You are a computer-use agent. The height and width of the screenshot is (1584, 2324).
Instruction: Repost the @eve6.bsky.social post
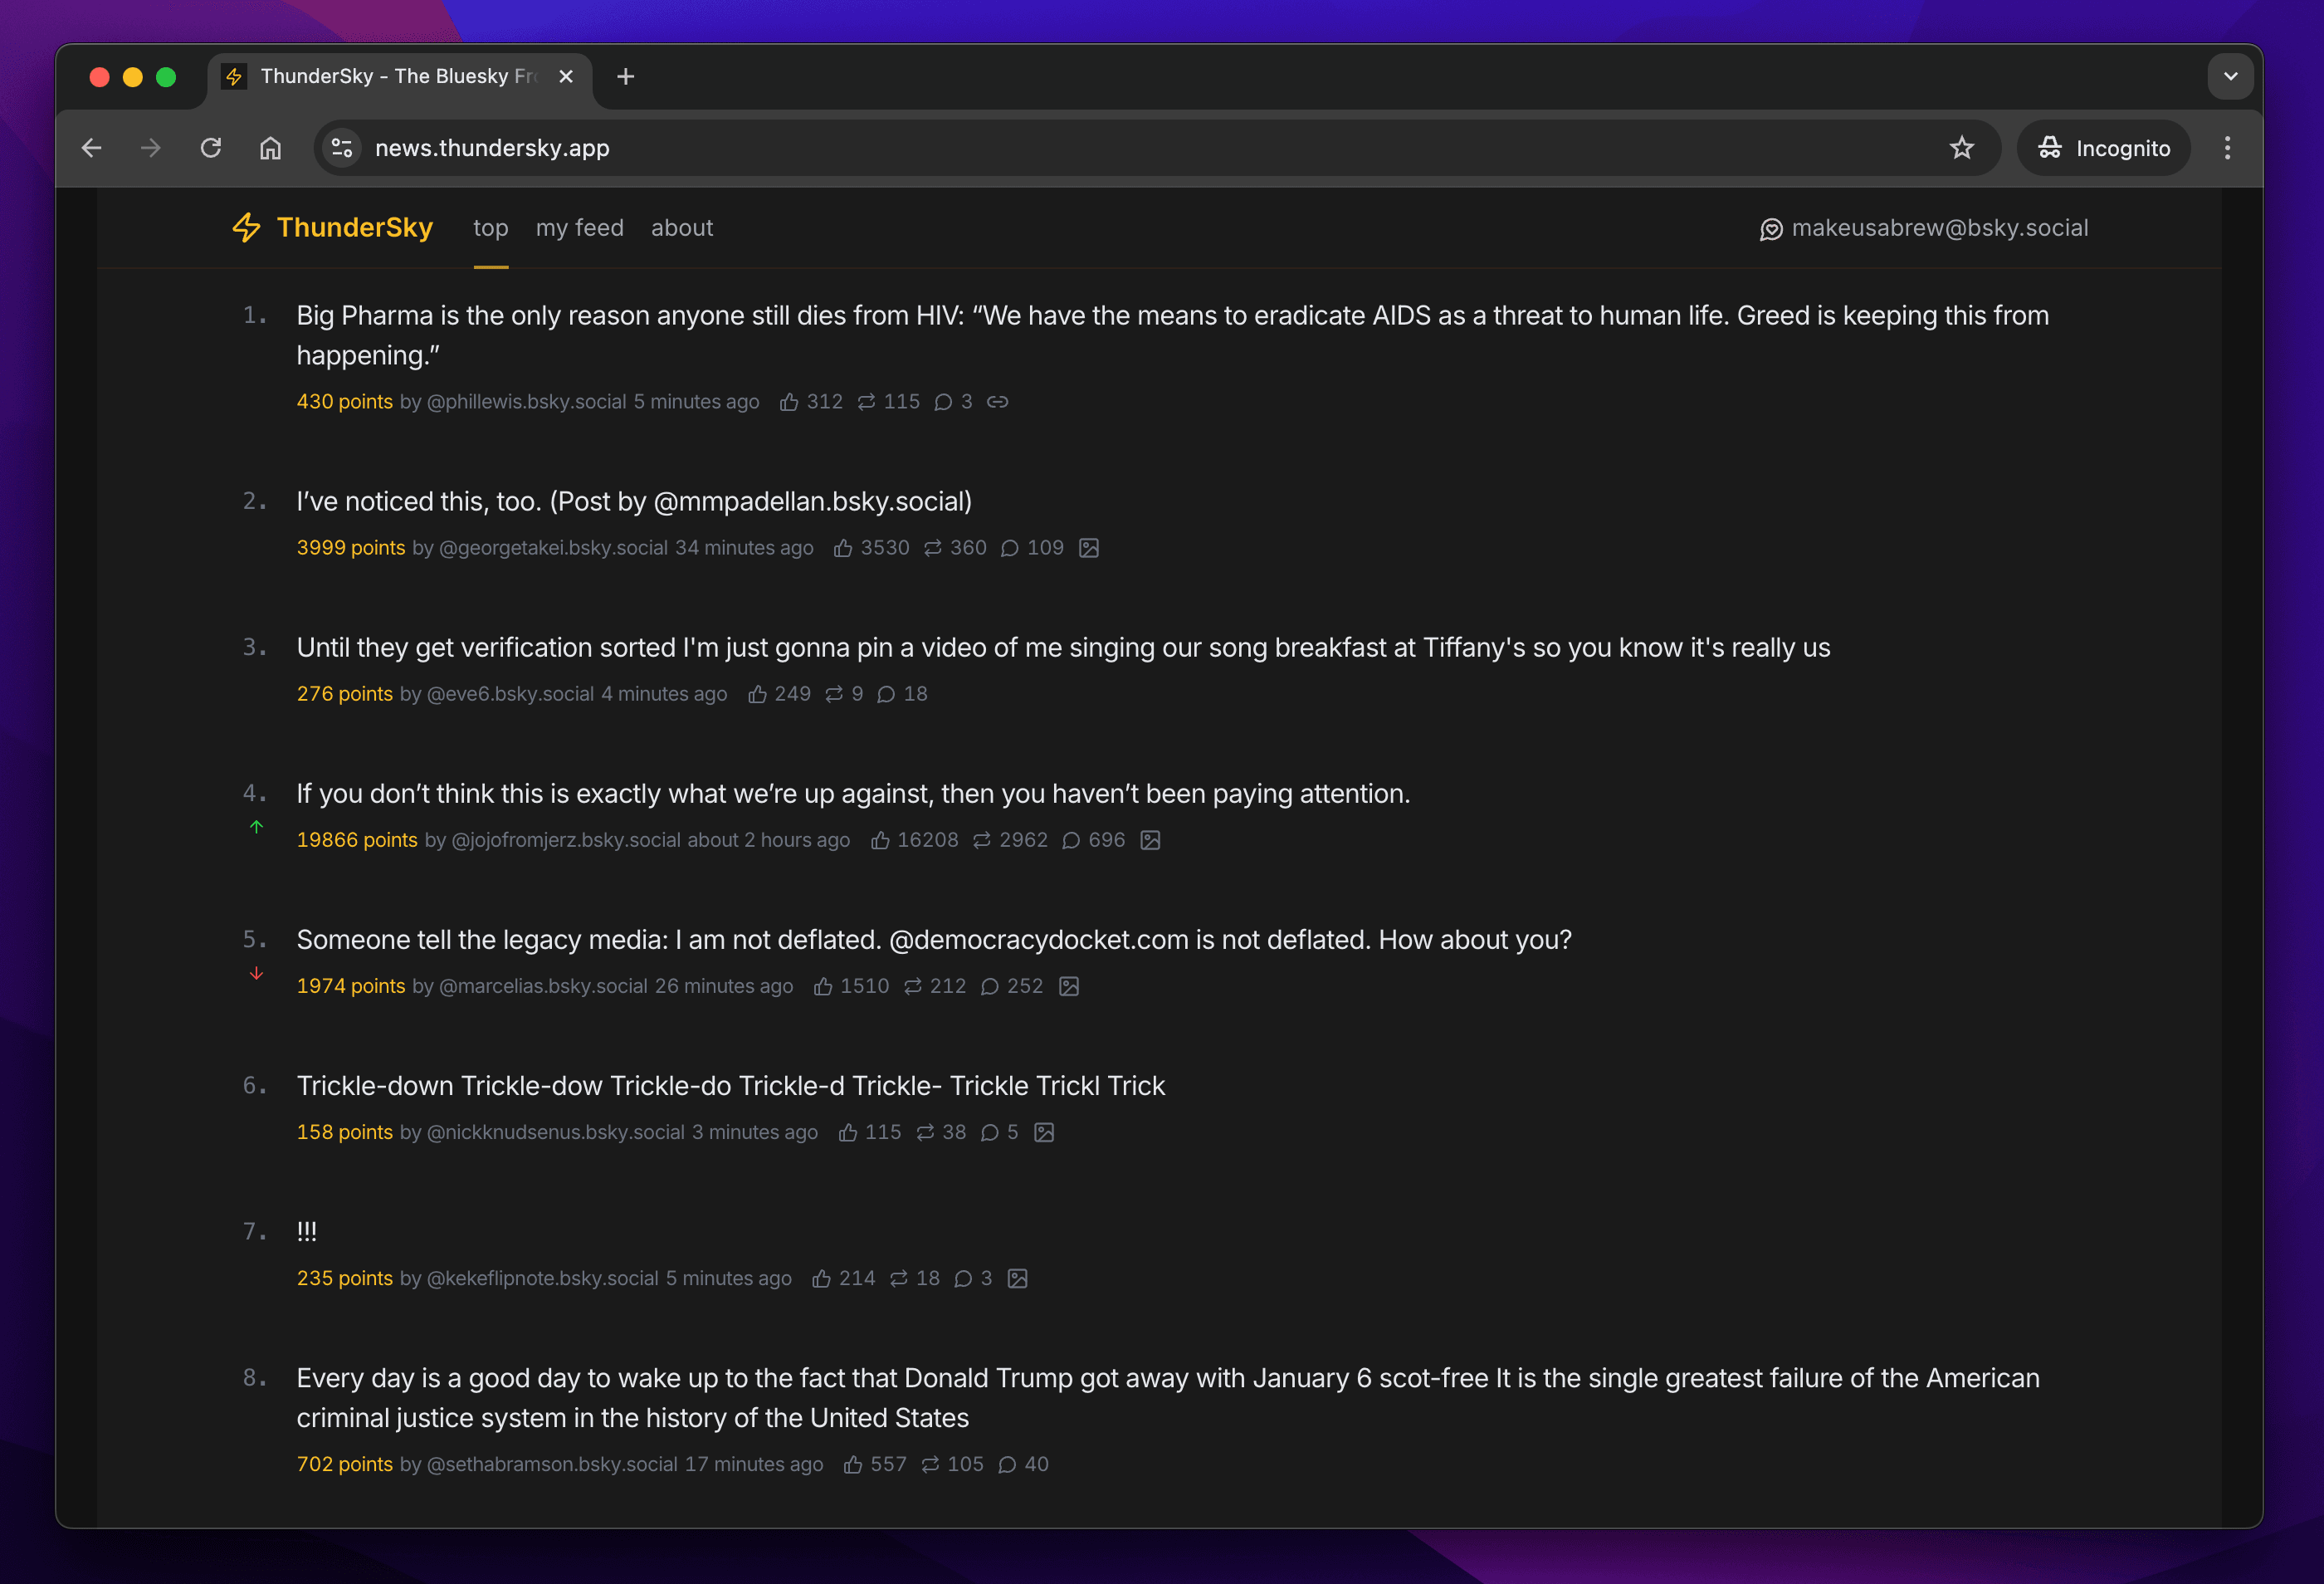click(x=834, y=694)
